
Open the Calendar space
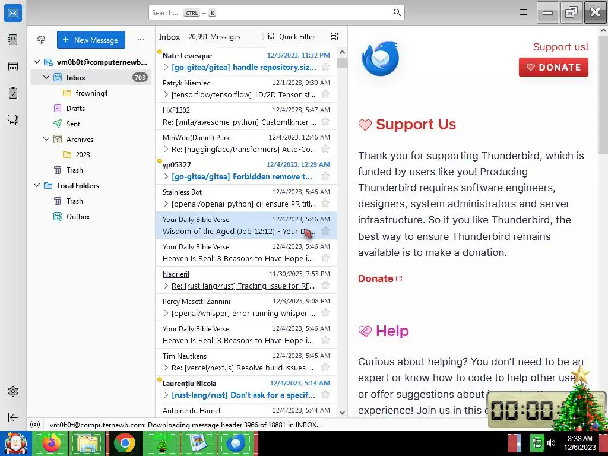[x=13, y=66]
